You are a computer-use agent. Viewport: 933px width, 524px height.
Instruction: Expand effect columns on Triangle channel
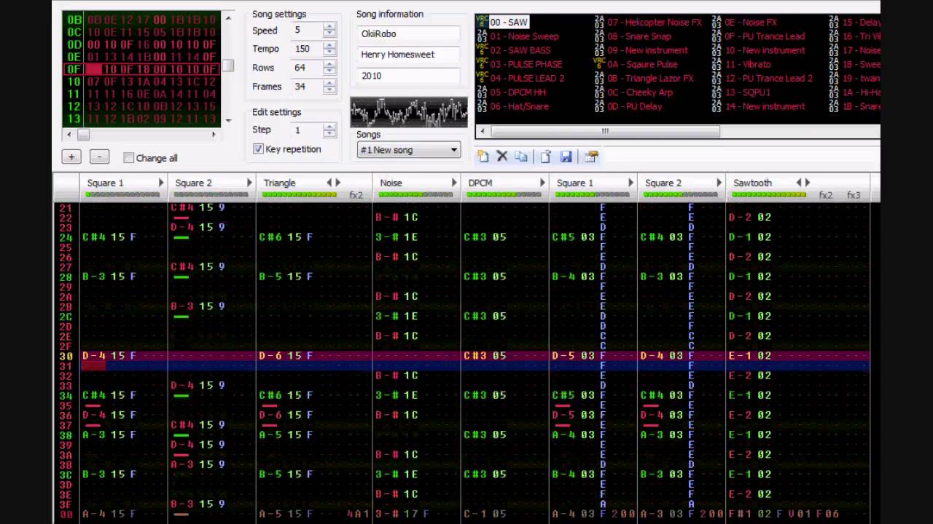(337, 183)
